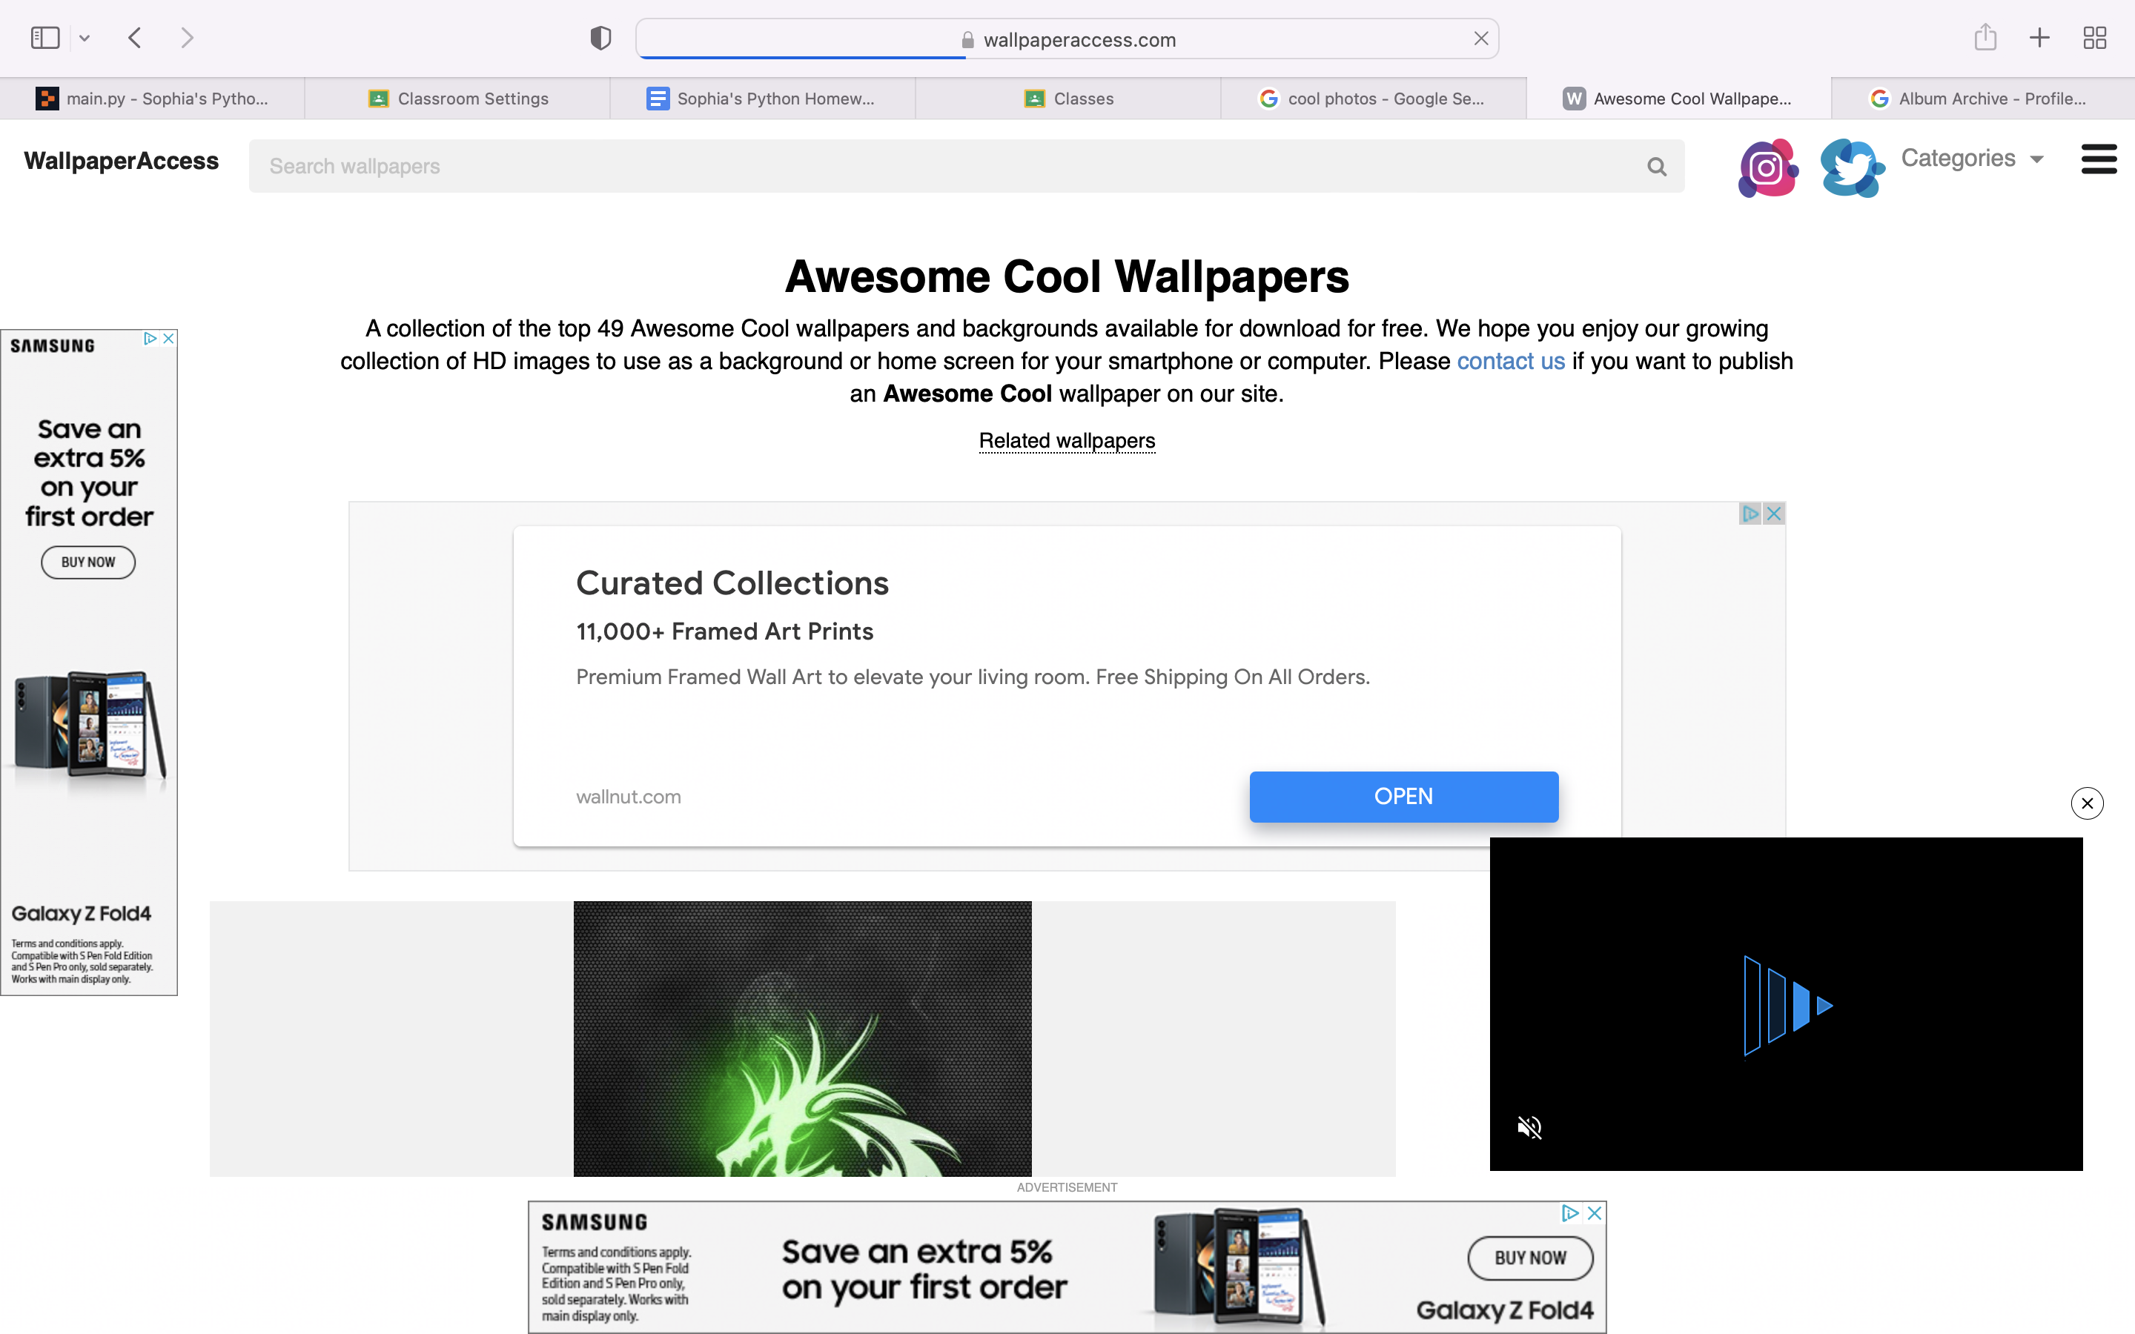Click the new tab plus icon
The height and width of the screenshot is (1334, 2135).
tap(2039, 38)
